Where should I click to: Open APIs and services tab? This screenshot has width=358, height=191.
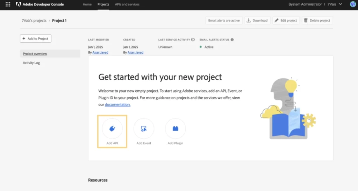point(127,4)
